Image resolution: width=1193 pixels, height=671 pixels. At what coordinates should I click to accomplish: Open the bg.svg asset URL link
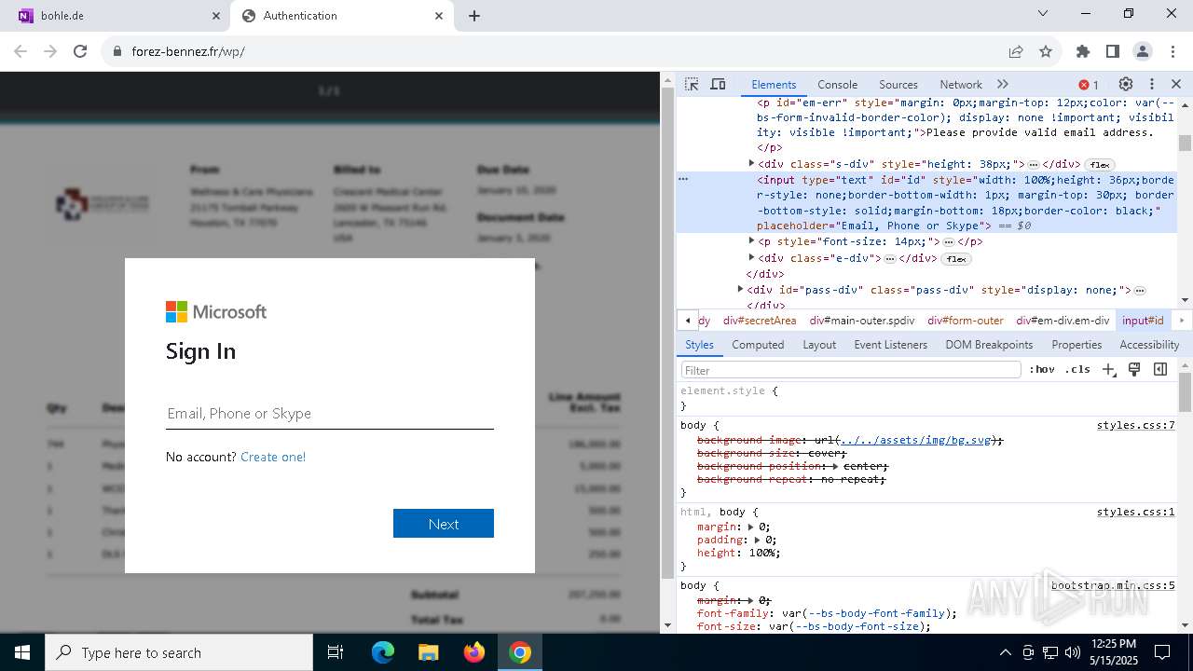coord(915,440)
